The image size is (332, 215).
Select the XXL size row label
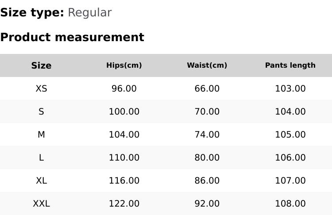tap(41, 203)
